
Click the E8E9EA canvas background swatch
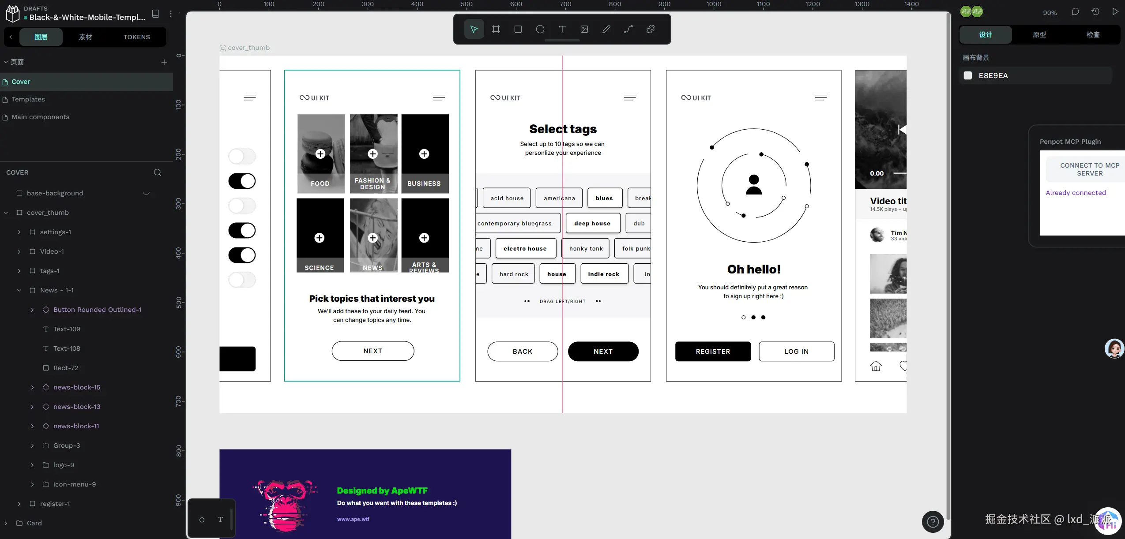968,75
